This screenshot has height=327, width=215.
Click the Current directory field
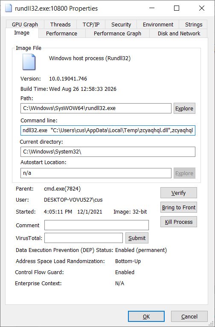[108, 152]
